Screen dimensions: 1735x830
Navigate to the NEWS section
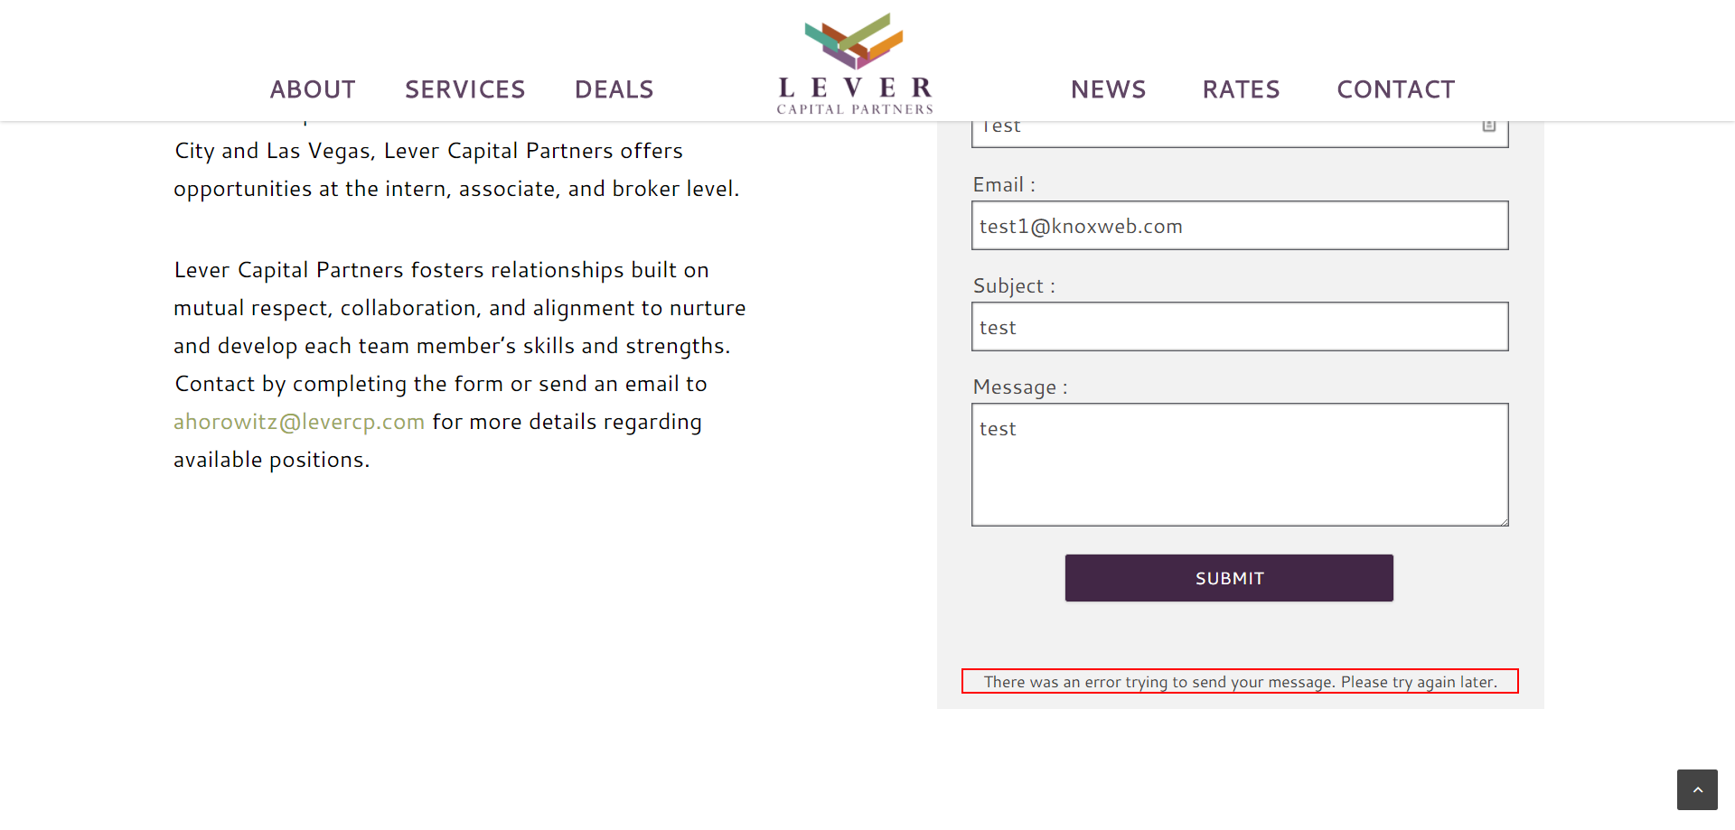click(1108, 89)
